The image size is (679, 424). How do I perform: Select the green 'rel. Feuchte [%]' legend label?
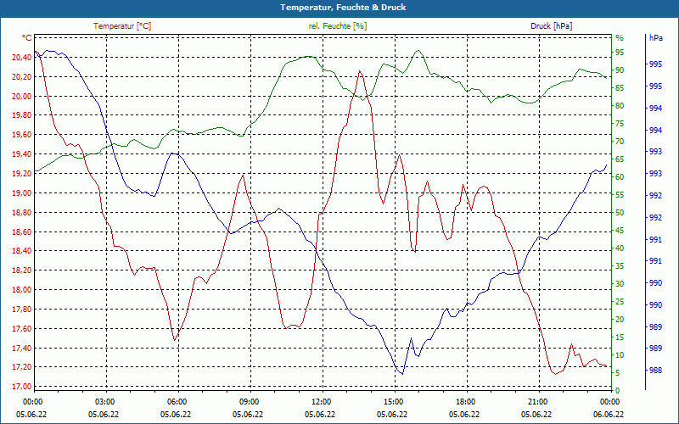[x=337, y=26]
